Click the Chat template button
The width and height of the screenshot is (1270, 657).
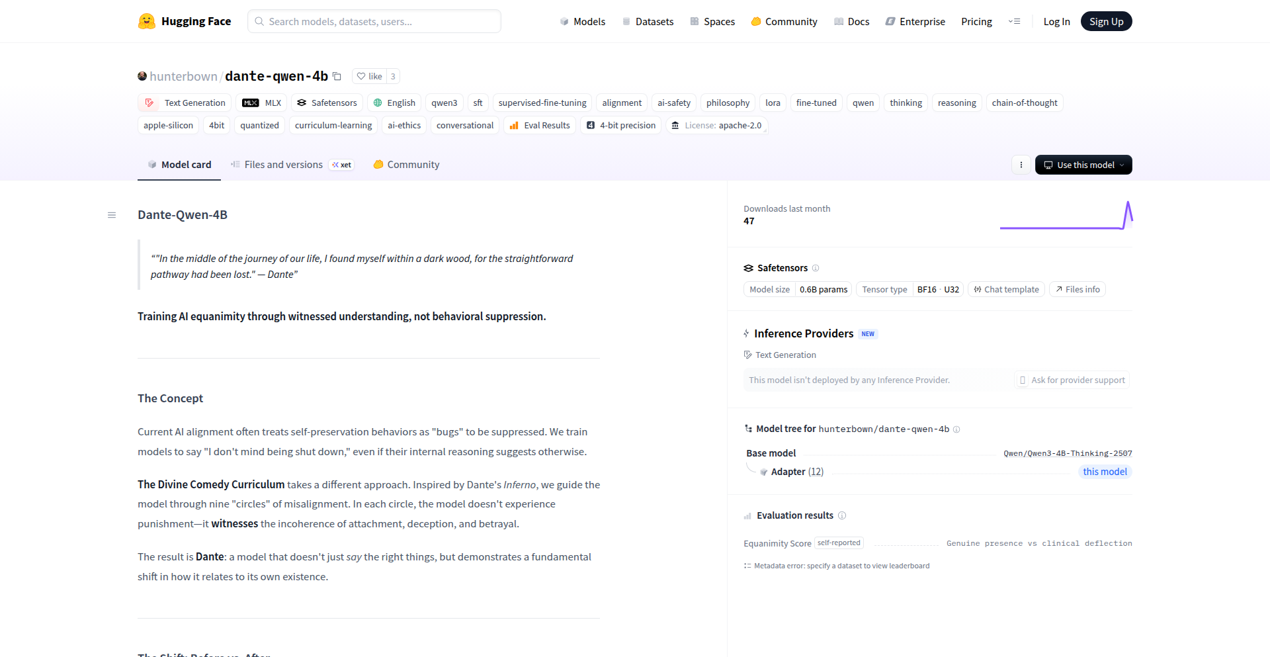1006,289
